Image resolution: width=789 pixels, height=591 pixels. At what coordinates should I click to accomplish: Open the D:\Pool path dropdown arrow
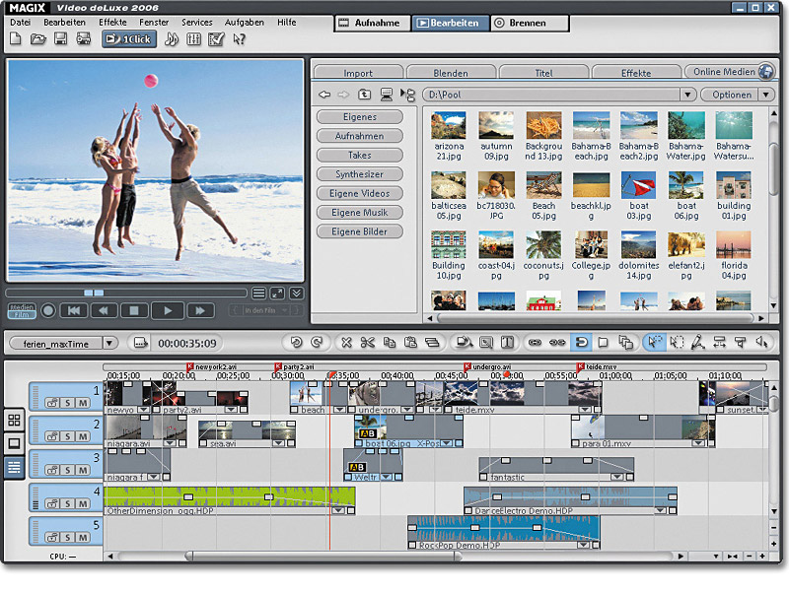687,95
